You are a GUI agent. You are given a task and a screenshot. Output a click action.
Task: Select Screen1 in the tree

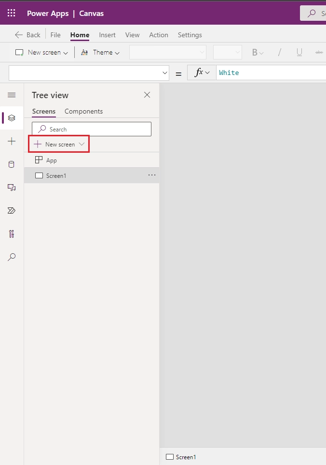click(x=92, y=175)
